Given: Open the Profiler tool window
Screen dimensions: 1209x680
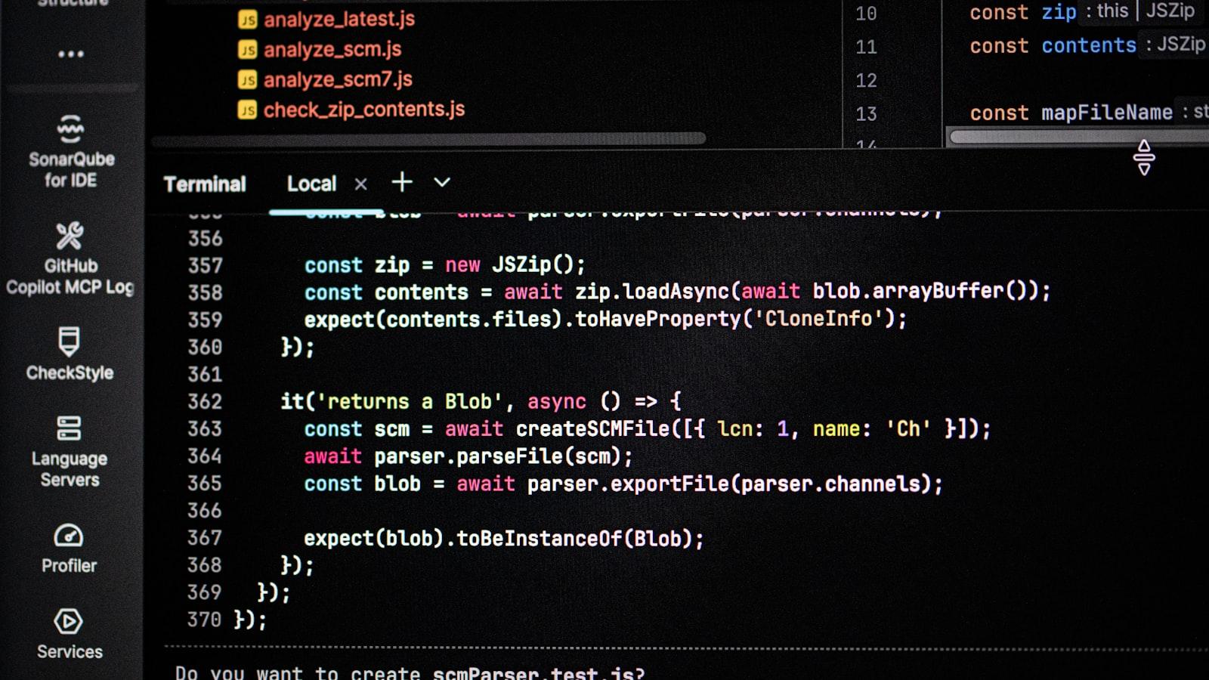Looking at the screenshot, I should pyautogui.click(x=69, y=548).
